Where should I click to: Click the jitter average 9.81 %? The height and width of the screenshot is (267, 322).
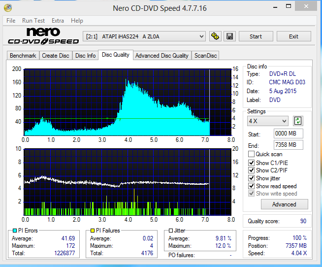(224, 238)
